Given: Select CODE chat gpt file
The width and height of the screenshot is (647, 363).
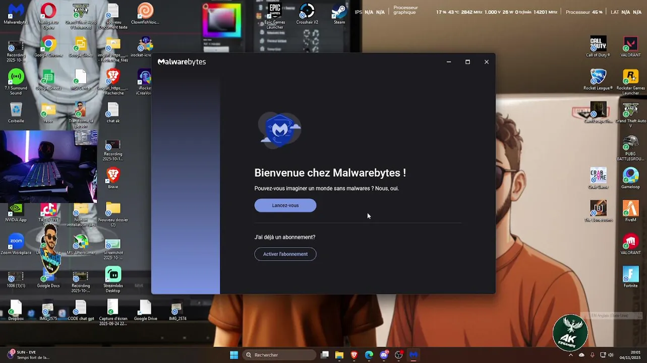Looking at the screenshot, I should point(81,310).
